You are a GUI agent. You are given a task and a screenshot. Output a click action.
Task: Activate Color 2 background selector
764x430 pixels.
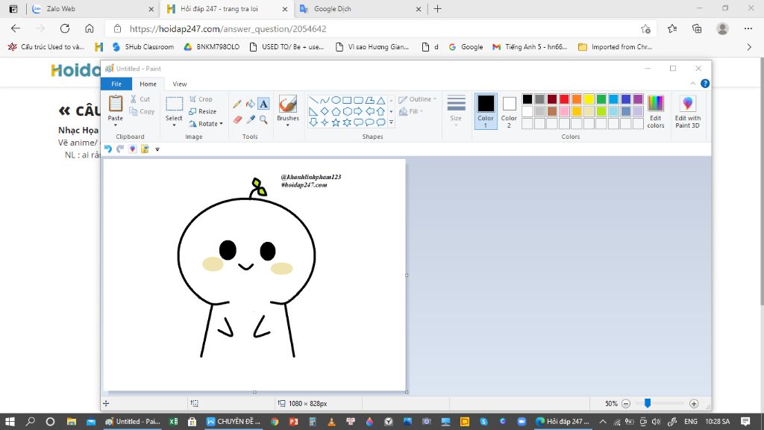point(509,111)
